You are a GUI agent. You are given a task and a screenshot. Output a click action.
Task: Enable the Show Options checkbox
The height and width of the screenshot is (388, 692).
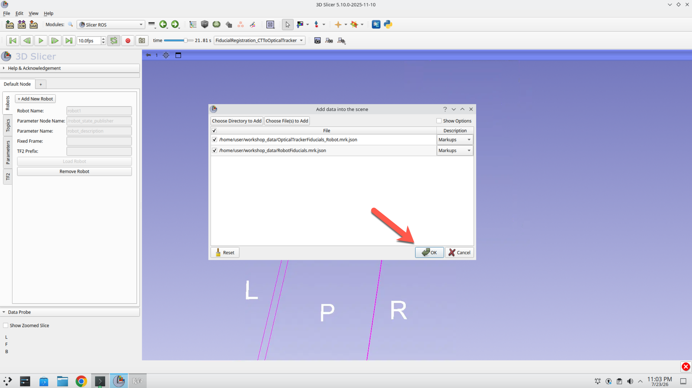coord(439,121)
